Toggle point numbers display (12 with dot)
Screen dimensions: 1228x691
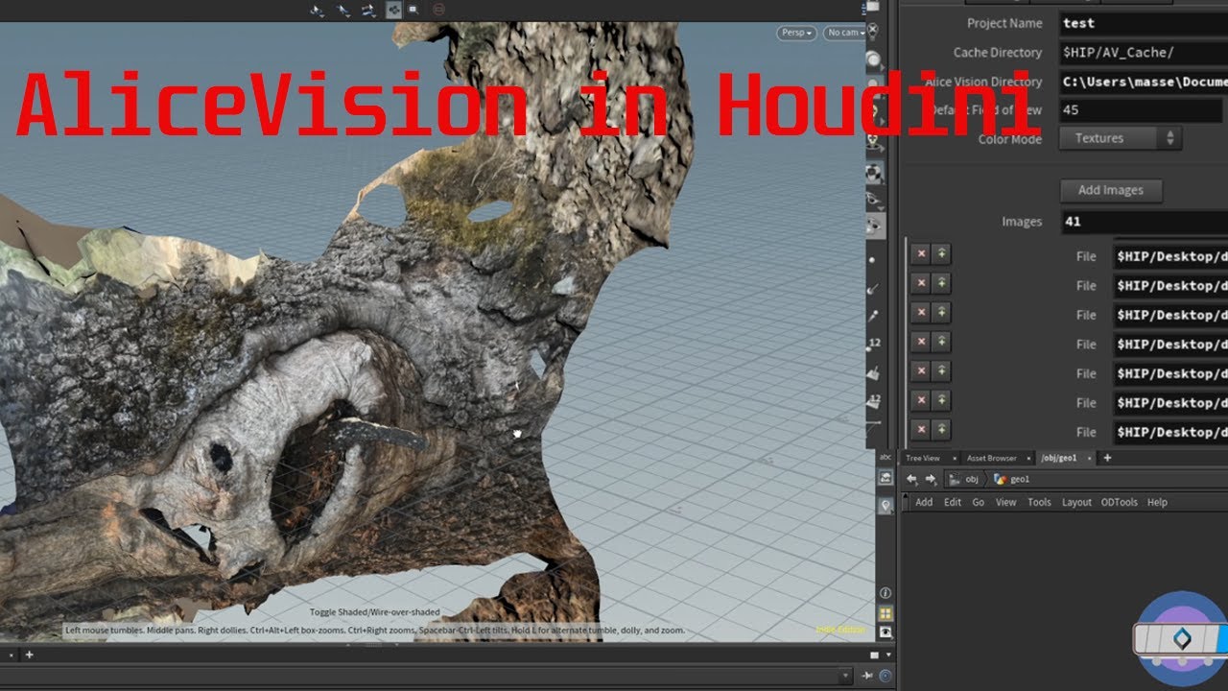pyautogui.click(x=874, y=344)
